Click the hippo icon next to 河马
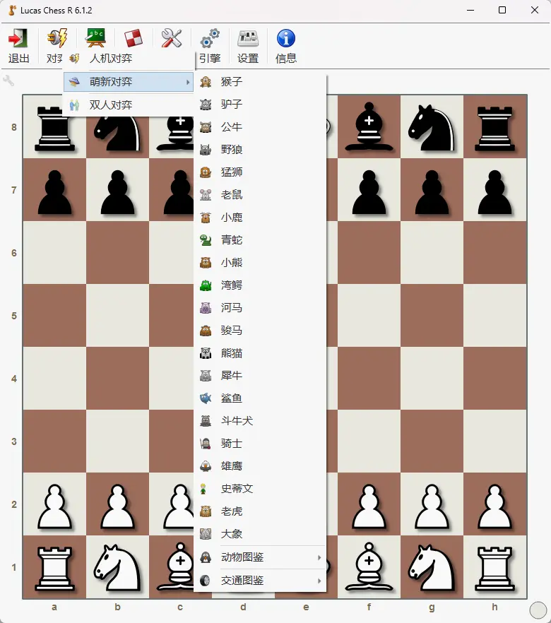This screenshot has height=623, width=551. coord(206,308)
